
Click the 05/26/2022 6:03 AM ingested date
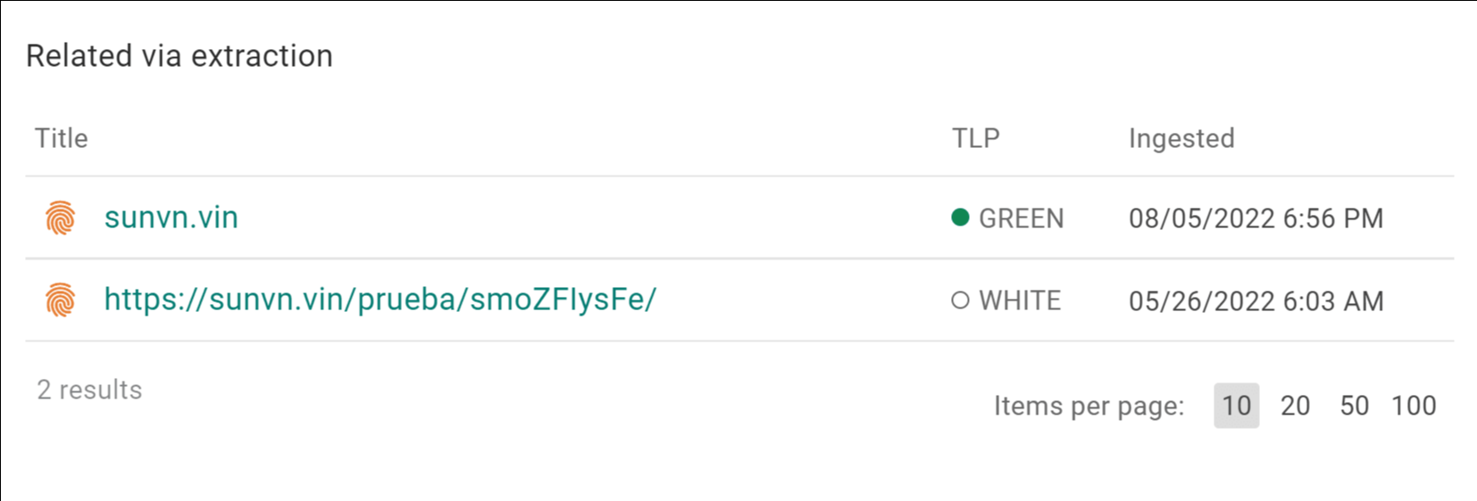coord(1256,301)
